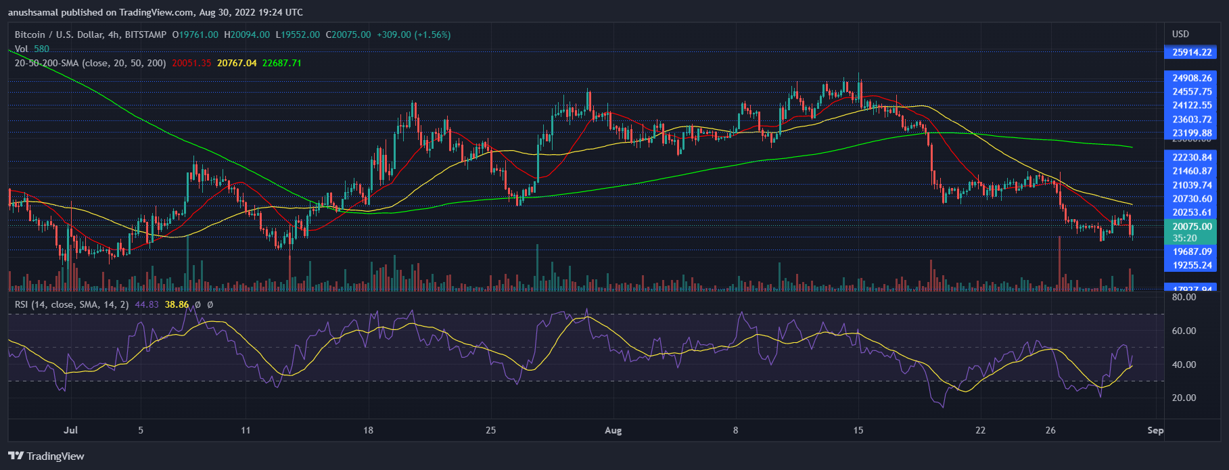
Task: Click the 8 date marker on time axis
Action: click(x=736, y=430)
